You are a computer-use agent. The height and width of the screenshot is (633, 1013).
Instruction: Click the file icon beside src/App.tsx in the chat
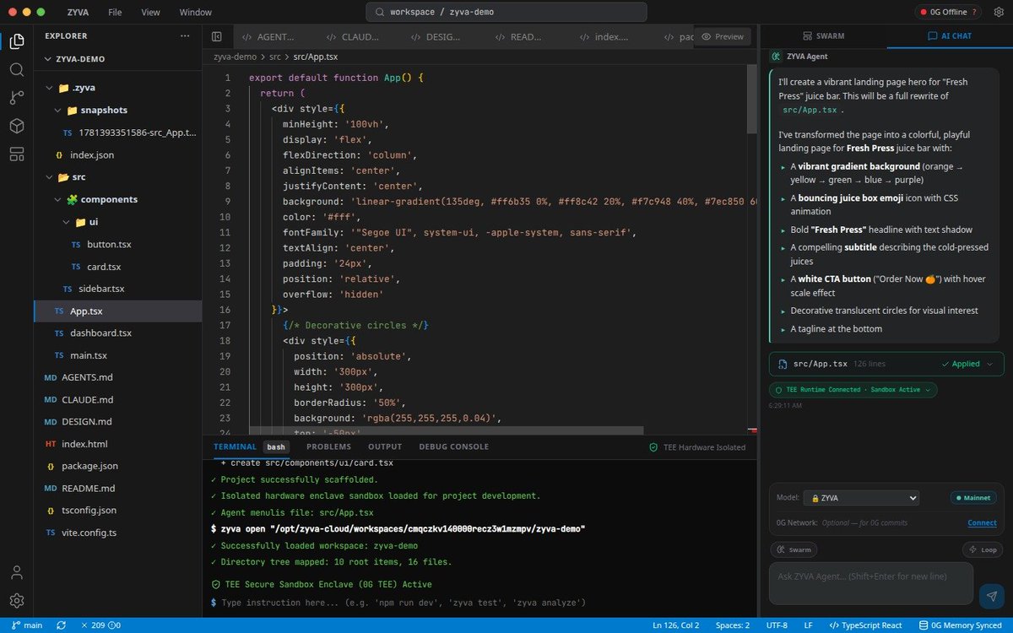click(x=783, y=364)
